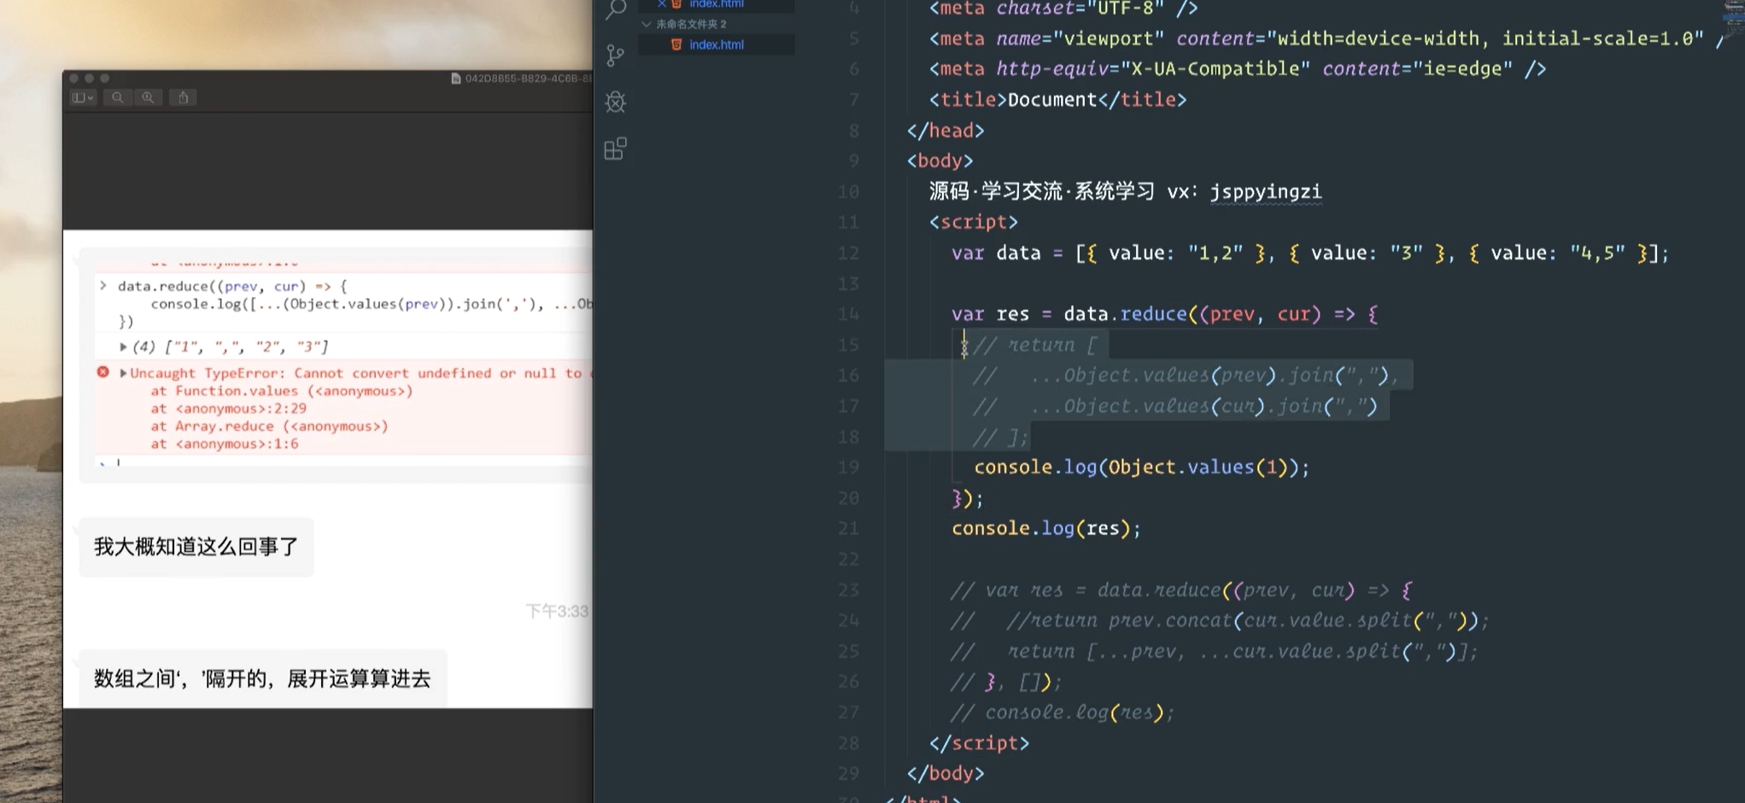Expand the Uncaught TypeError details
The image size is (1745, 803).
[x=124, y=373]
